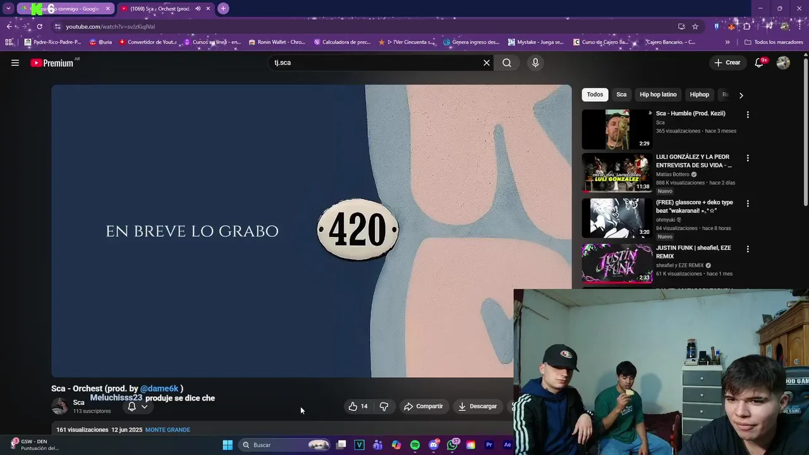Open the title 'JUSTIN FUNK | sheafiel, EZE REMIX'

pyautogui.click(x=693, y=252)
